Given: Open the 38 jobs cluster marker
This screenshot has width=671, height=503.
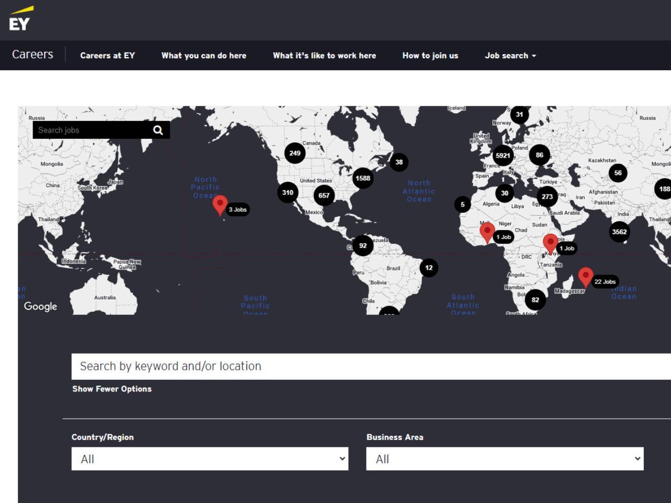Looking at the screenshot, I should (x=399, y=162).
